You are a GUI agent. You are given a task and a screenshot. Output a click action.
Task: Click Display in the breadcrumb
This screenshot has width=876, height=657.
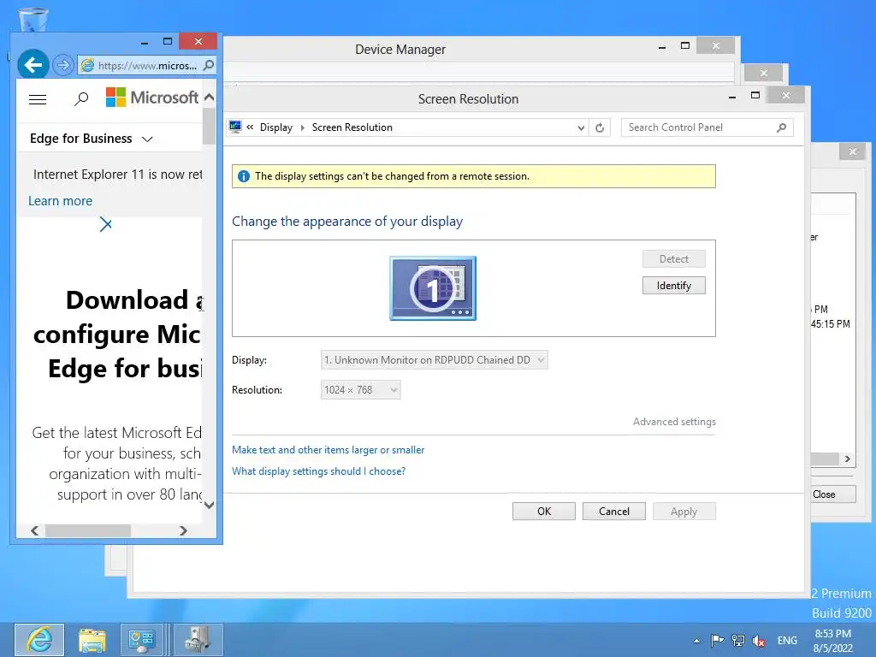point(276,127)
